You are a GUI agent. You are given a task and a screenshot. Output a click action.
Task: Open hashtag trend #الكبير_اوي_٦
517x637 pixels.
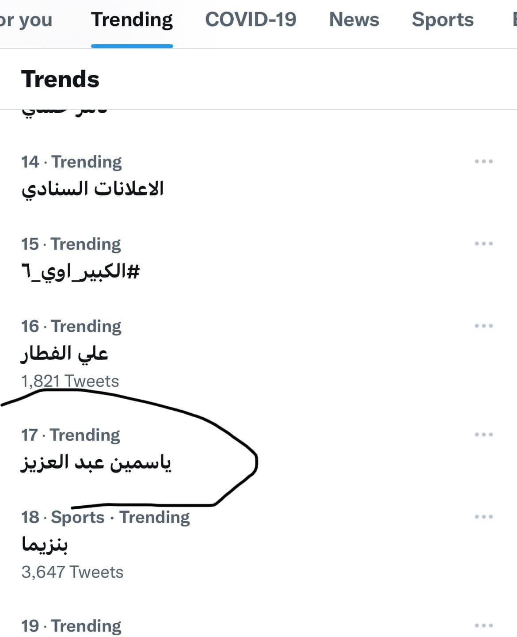(x=80, y=271)
